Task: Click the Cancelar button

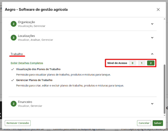Action: point(144,123)
